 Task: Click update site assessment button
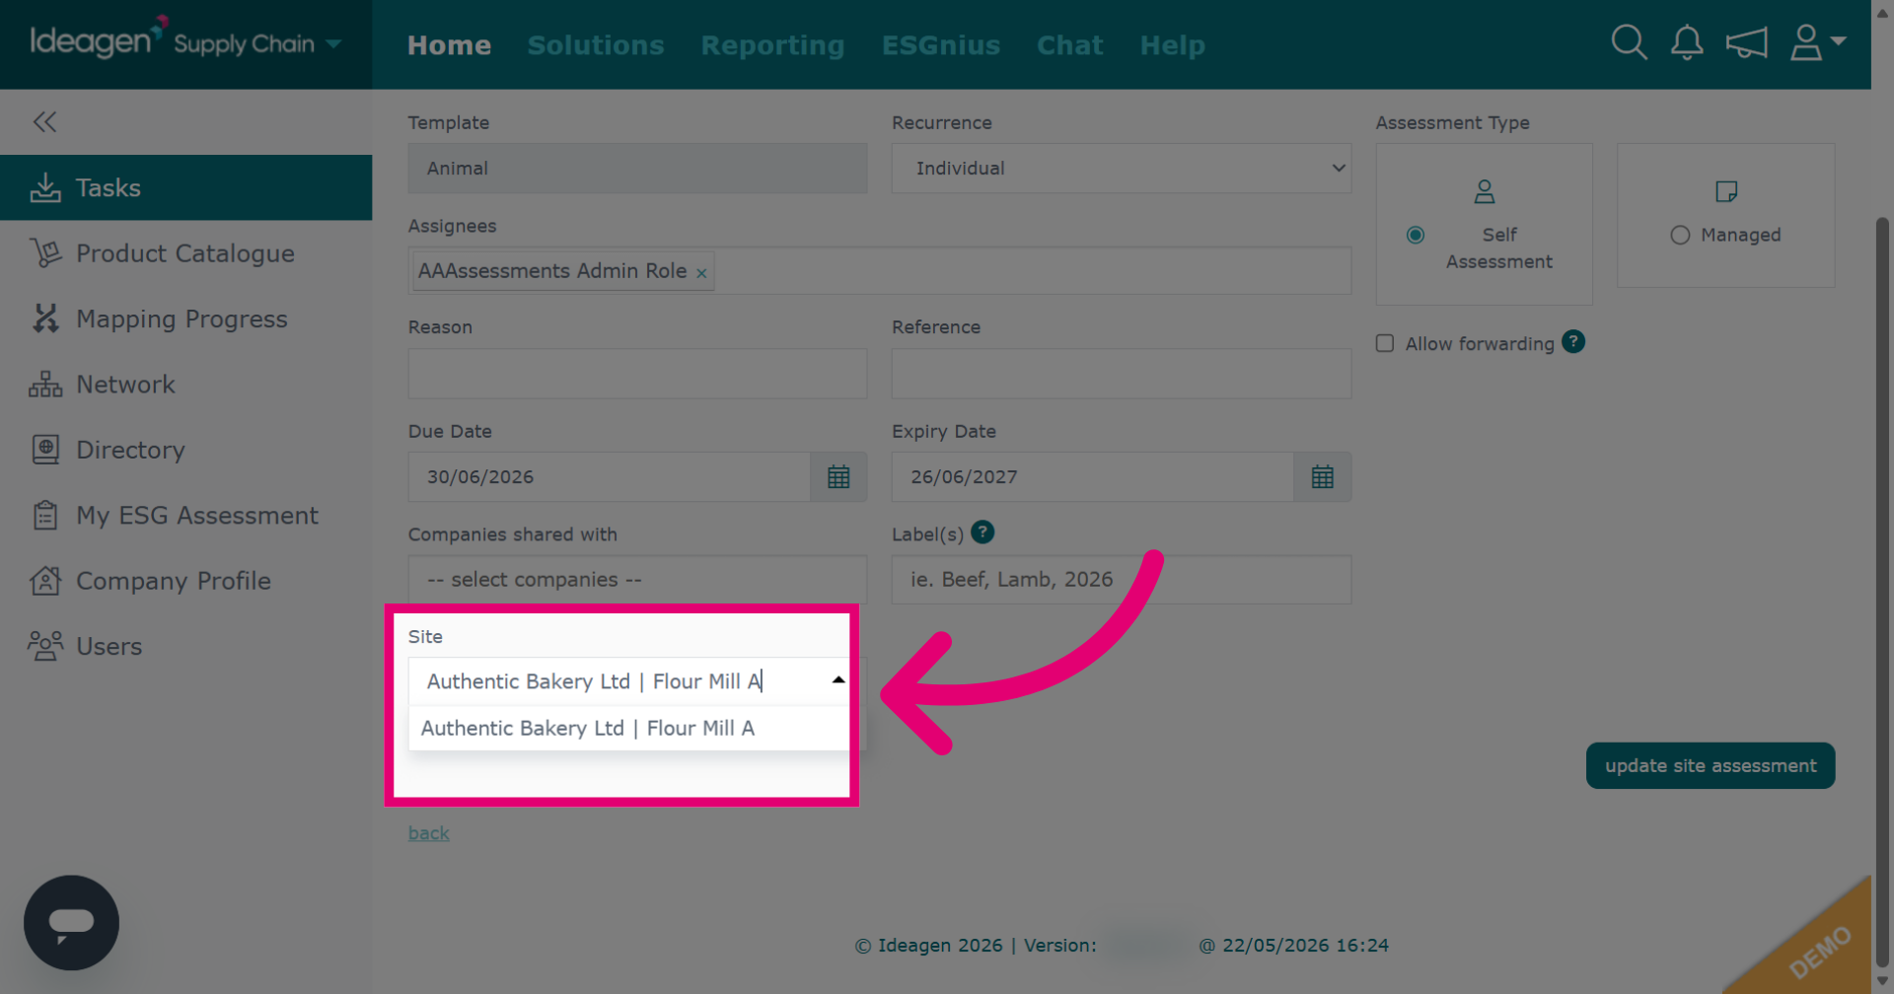pyautogui.click(x=1711, y=766)
